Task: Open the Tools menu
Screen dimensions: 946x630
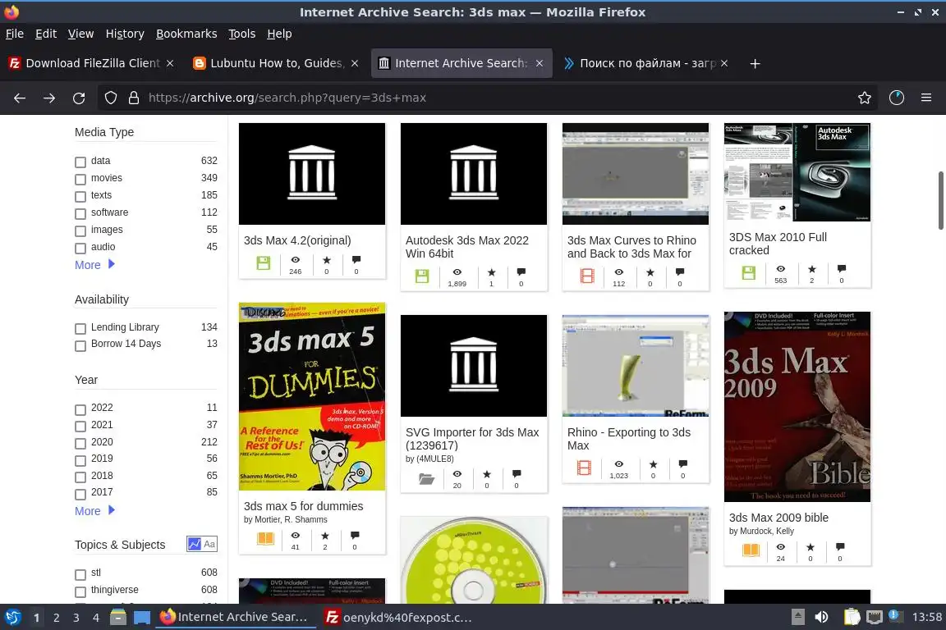Action: coord(242,34)
